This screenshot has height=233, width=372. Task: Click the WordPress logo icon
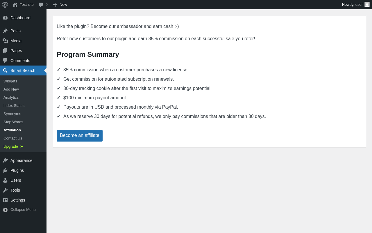5,5
